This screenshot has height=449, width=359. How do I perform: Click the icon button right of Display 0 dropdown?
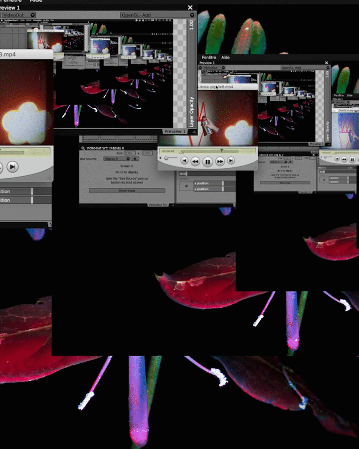[x=135, y=159]
